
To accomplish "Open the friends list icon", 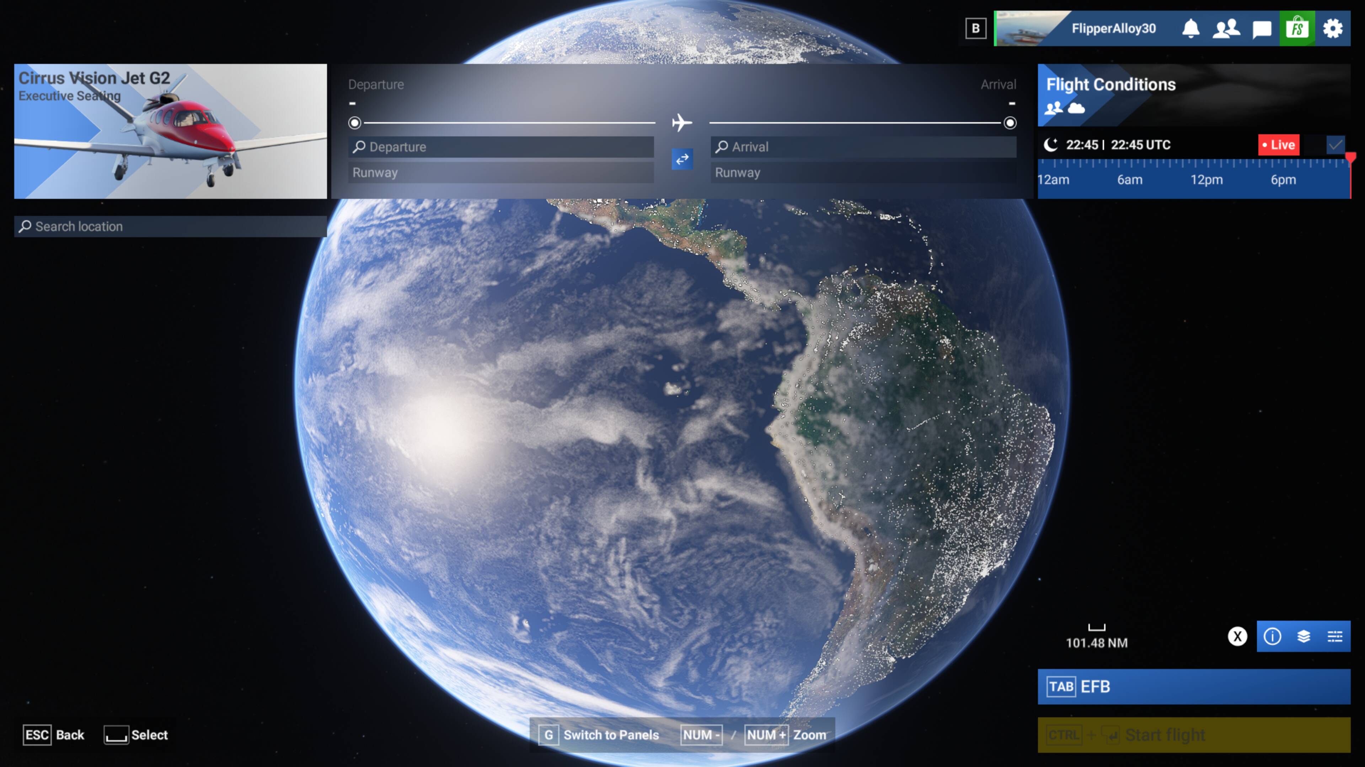I will pyautogui.click(x=1226, y=28).
